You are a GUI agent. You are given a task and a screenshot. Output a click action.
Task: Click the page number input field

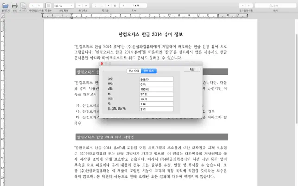[134, 6]
